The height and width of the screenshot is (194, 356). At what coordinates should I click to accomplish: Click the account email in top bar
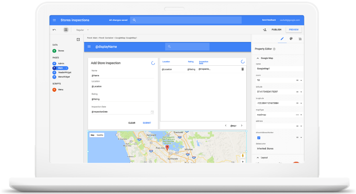pyautogui.click(x=290, y=20)
